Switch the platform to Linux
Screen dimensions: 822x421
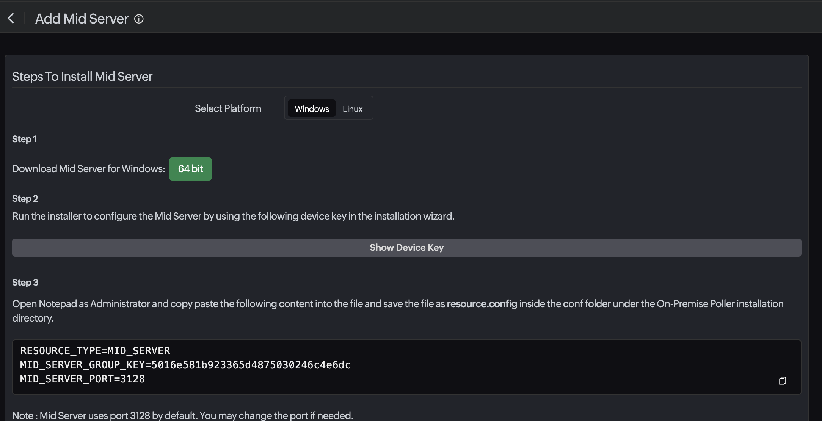352,109
